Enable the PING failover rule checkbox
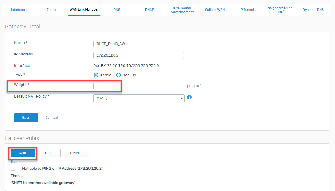The height and width of the screenshot is (191, 335). click(x=13, y=168)
